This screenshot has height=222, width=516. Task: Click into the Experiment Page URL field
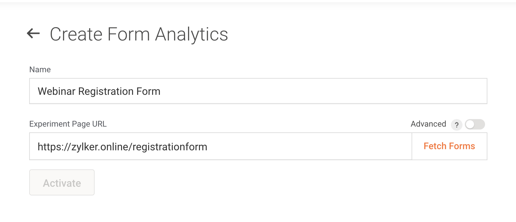pos(220,147)
